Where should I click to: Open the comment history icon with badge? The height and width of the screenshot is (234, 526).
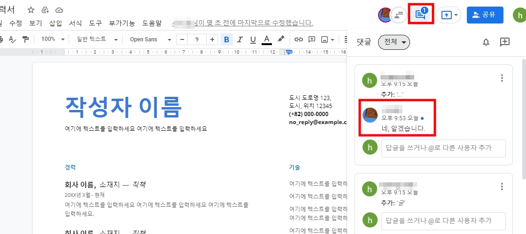(x=421, y=14)
